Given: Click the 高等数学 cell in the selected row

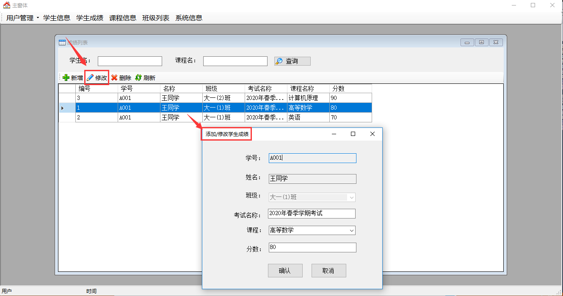Looking at the screenshot, I should [x=308, y=108].
